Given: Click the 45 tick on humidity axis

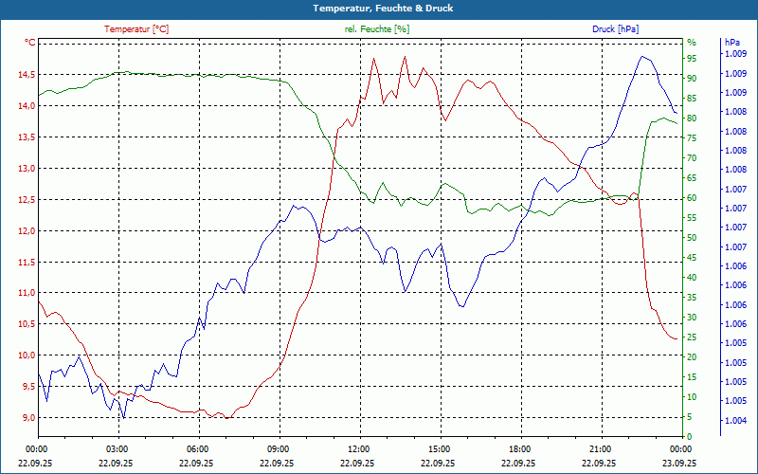Looking at the screenshot, I should pyautogui.click(x=692, y=258).
